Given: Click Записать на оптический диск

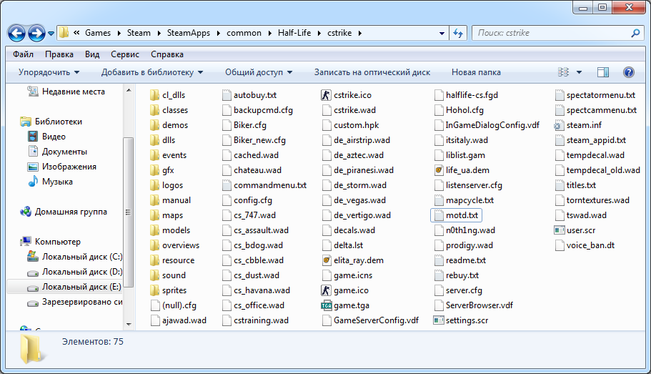Looking at the screenshot, I should (x=372, y=72).
